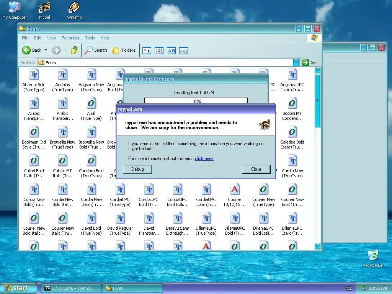This screenshot has width=392, height=294.
Task: Launch Winamp desktop shortcut
Action: (74, 10)
